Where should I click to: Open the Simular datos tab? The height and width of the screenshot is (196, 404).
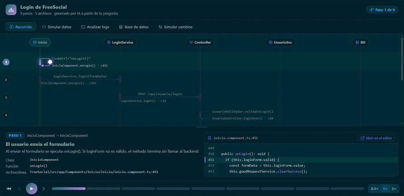click(57, 27)
